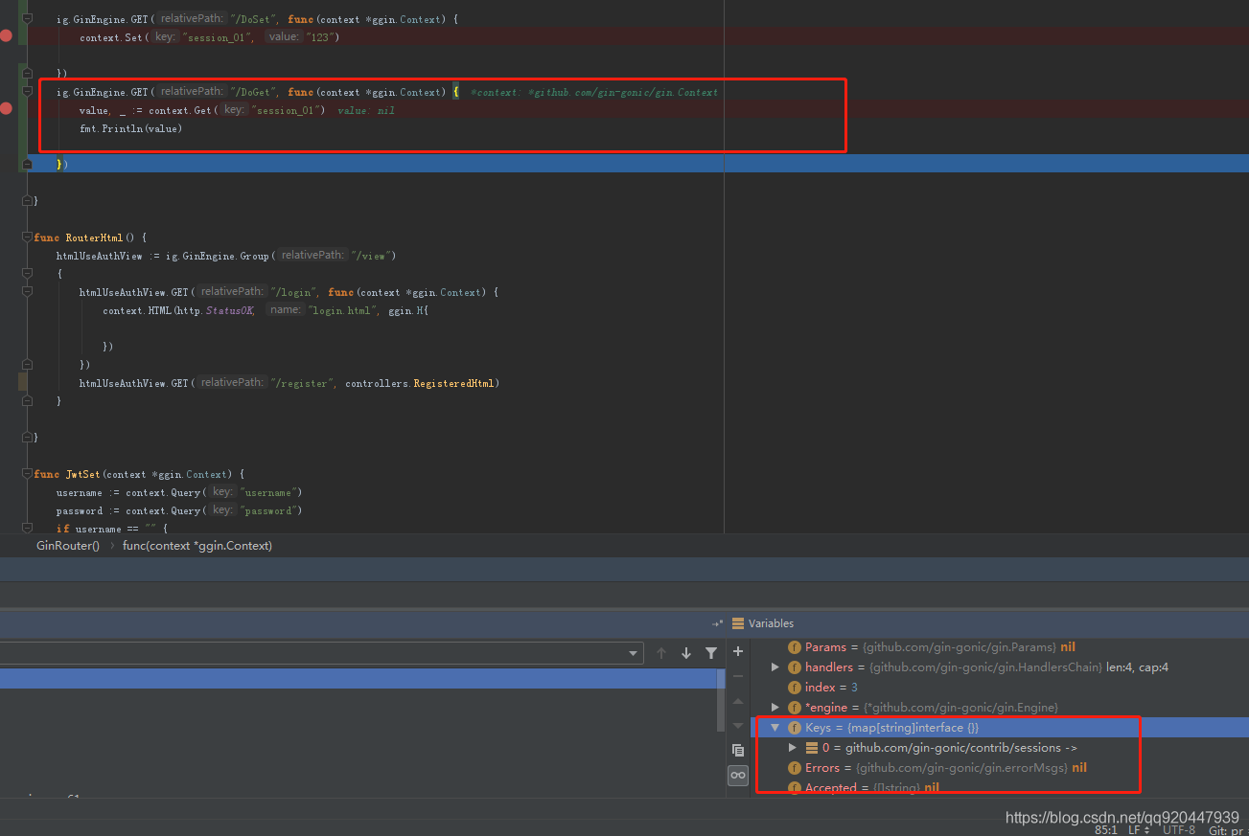Click the map entry icon for item 0
The width and height of the screenshot is (1249, 836).
click(x=811, y=748)
